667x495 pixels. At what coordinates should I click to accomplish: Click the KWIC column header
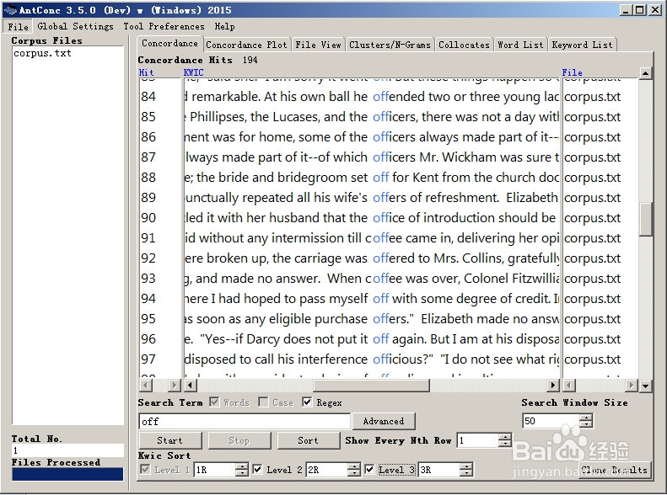[x=194, y=72]
